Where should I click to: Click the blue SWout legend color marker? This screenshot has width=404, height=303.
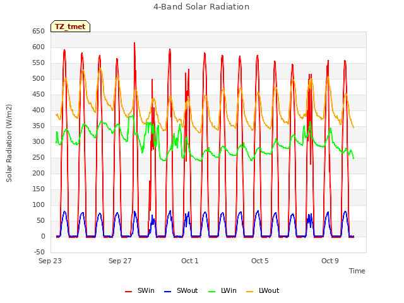(x=167, y=292)
